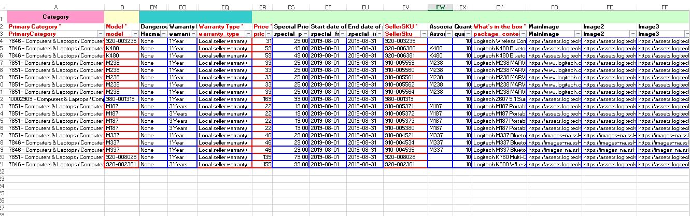Select SellerSku cell '910-004535'
Image resolution: width=690 pixels, height=216 pixels.
click(x=406, y=150)
